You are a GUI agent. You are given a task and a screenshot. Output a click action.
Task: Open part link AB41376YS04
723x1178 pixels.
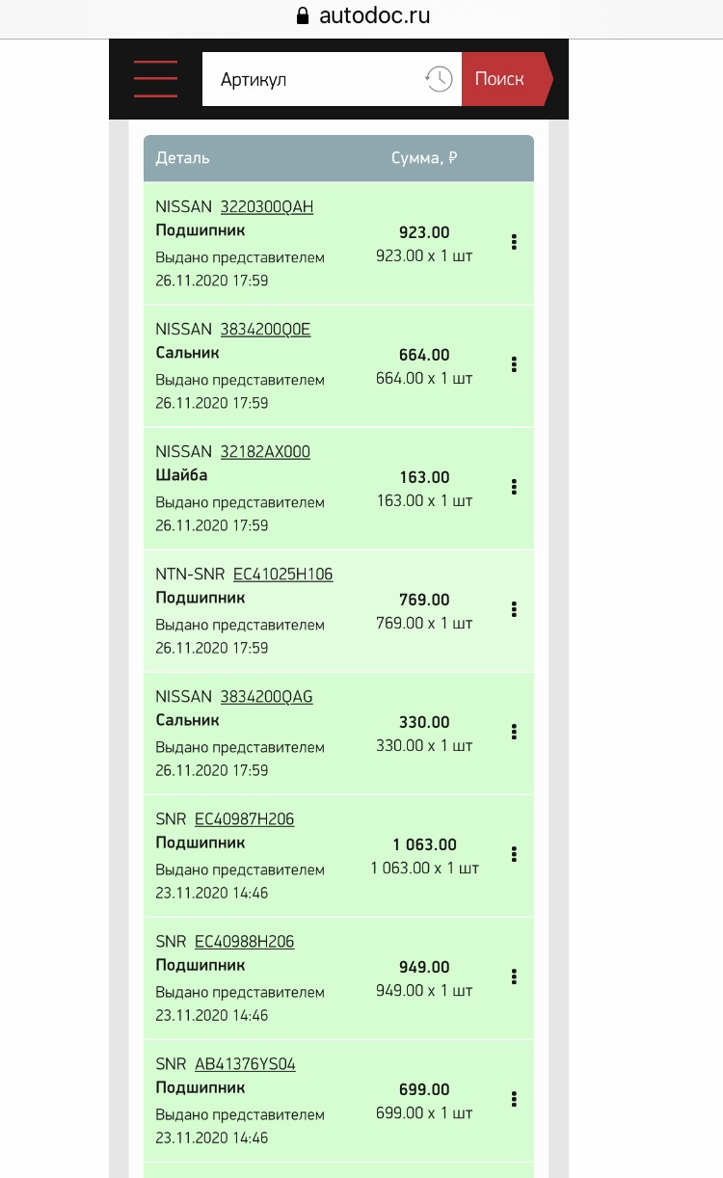point(245,1064)
